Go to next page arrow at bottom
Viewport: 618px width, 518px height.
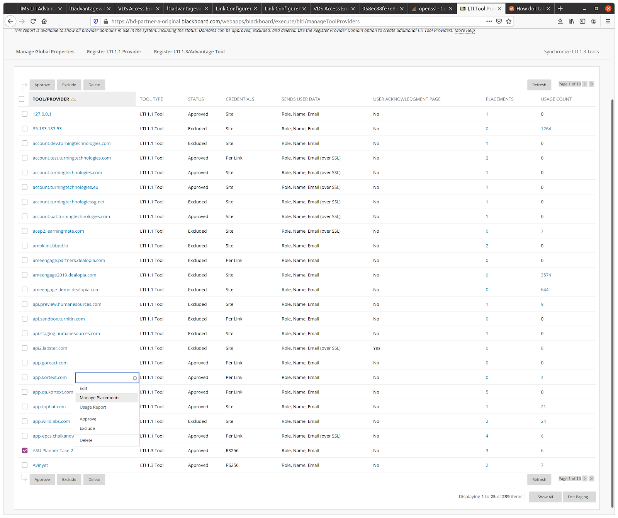pos(585,479)
